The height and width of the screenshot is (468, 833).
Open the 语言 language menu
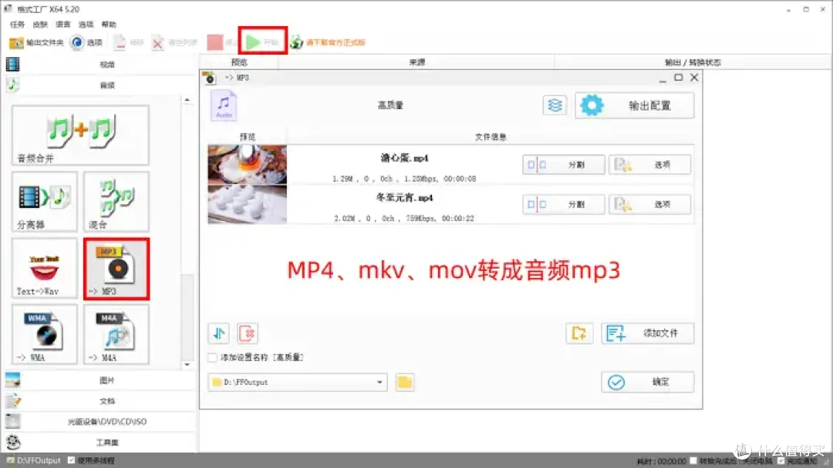pos(62,25)
